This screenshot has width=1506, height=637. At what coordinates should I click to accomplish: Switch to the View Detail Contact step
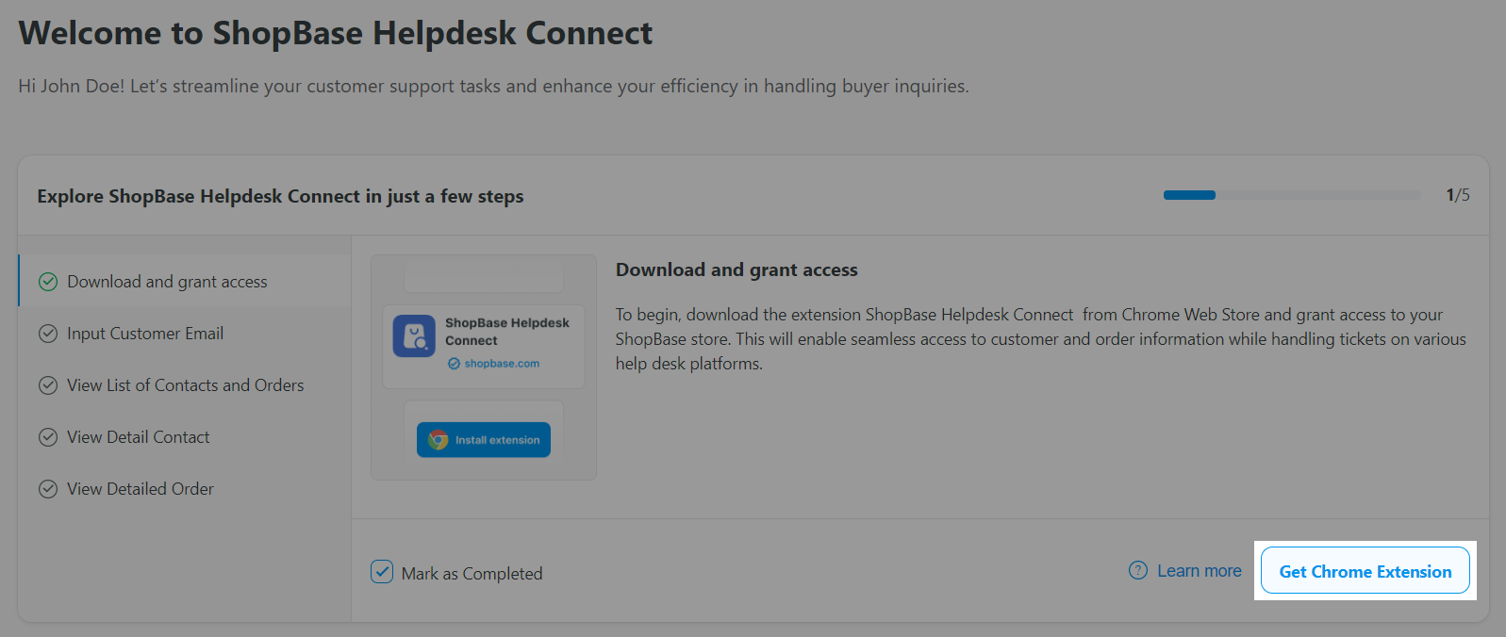(138, 437)
